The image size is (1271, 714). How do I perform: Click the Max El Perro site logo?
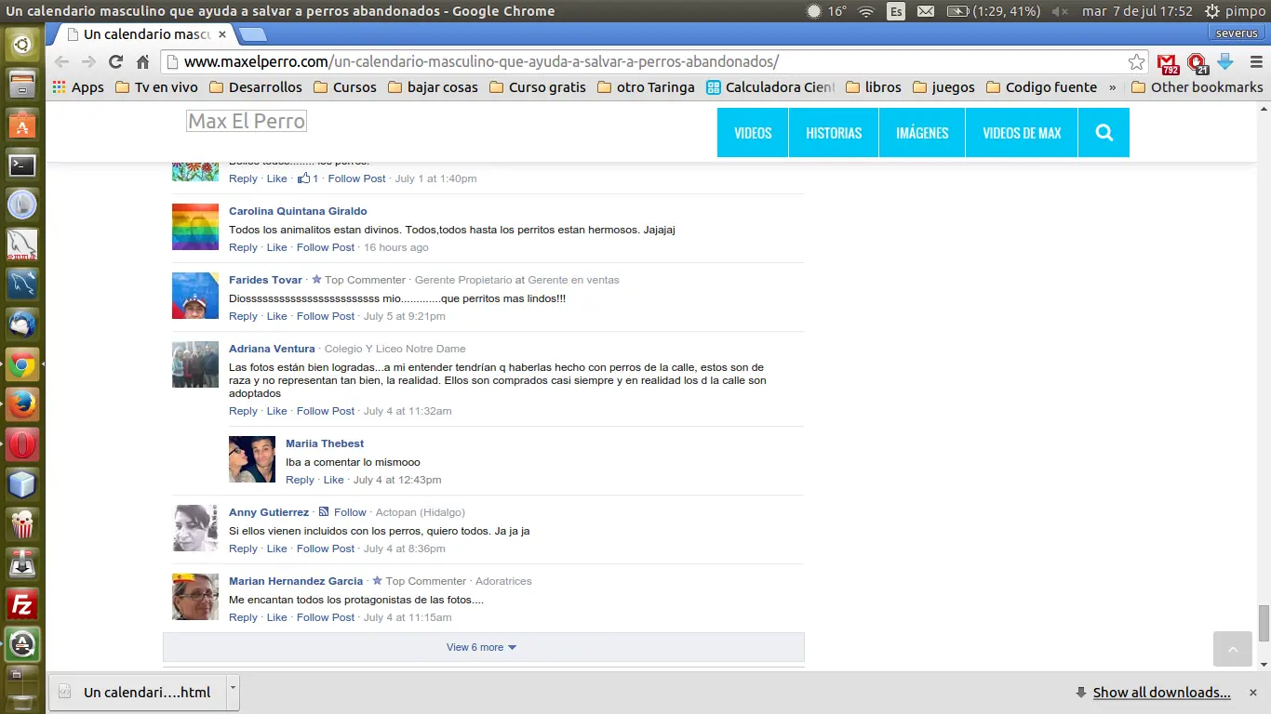pyautogui.click(x=247, y=121)
